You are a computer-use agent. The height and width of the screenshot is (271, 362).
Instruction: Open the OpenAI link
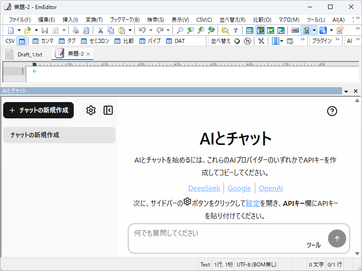[271, 188]
